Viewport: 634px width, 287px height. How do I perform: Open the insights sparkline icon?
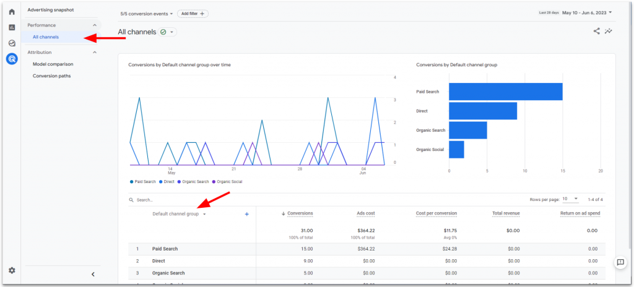point(609,31)
